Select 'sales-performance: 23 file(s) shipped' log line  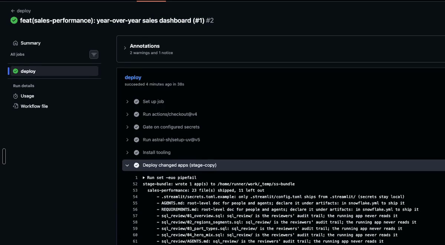pyautogui.click(x=206, y=190)
